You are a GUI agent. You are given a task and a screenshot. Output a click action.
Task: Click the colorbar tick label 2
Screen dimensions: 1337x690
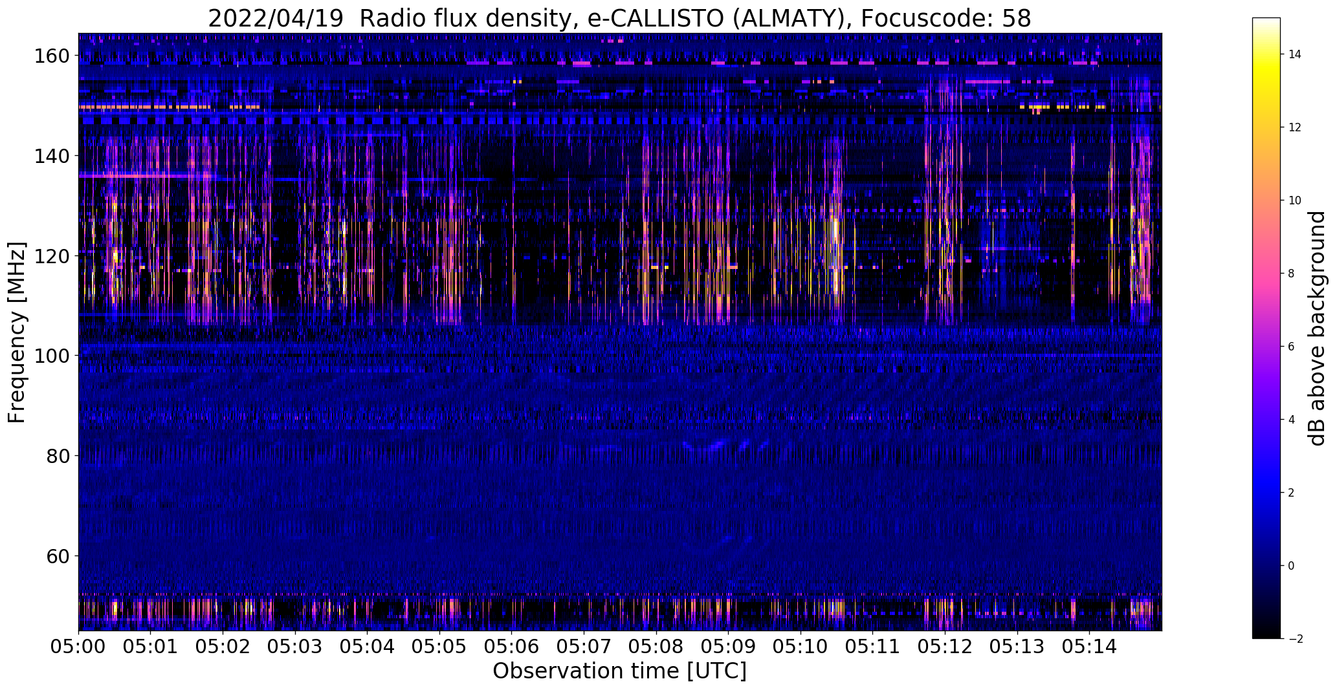[x=1292, y=493]
